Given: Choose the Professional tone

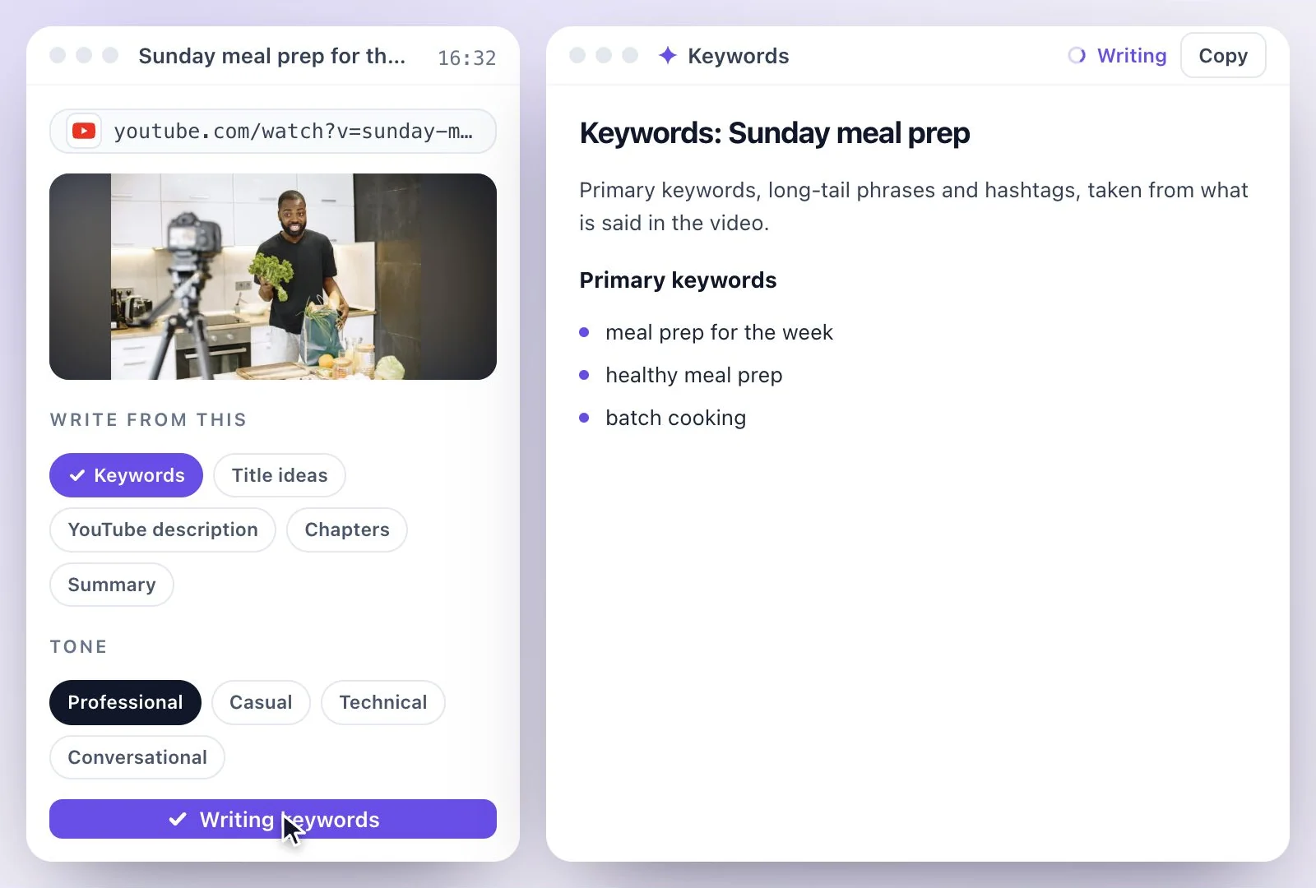Looking at the screenshot, I should [125, 702].
